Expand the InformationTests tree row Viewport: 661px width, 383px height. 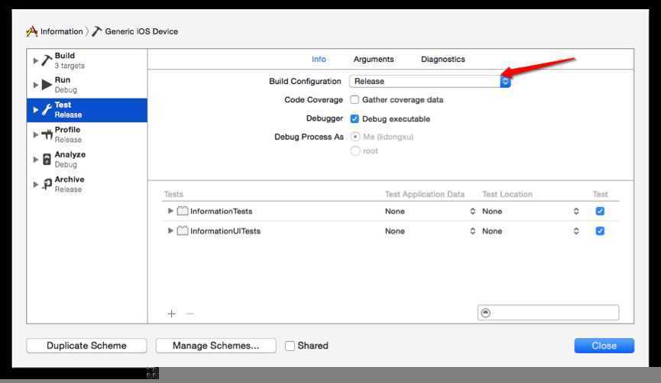(x=170, y=211)
